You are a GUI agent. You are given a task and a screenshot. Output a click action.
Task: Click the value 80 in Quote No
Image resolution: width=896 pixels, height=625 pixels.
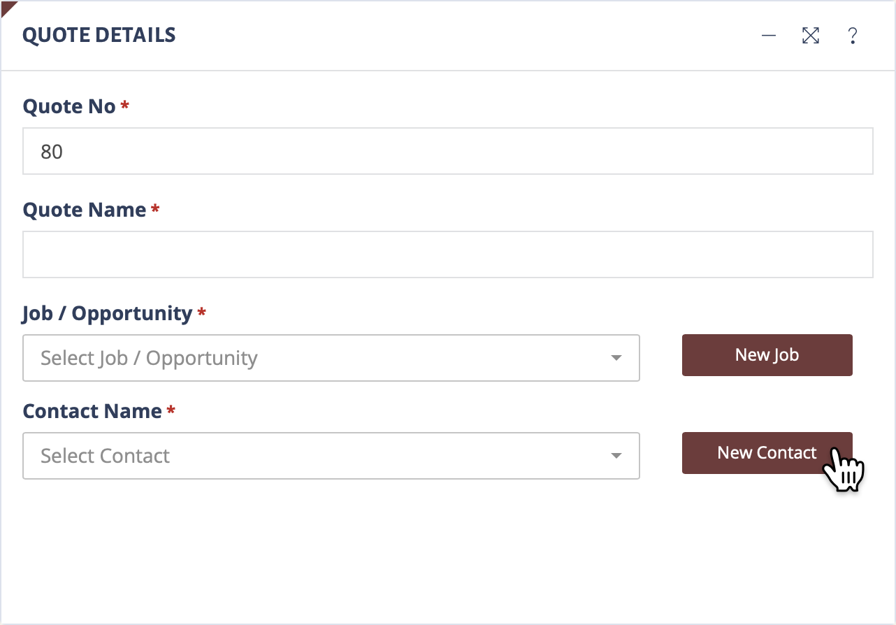point(52,152)
